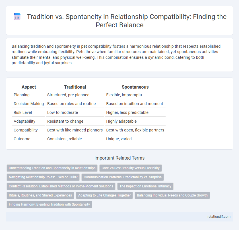This screenshot has height=230, width=239.
Task: Click the 'Aspect' column header
Action: coord(29,87)
